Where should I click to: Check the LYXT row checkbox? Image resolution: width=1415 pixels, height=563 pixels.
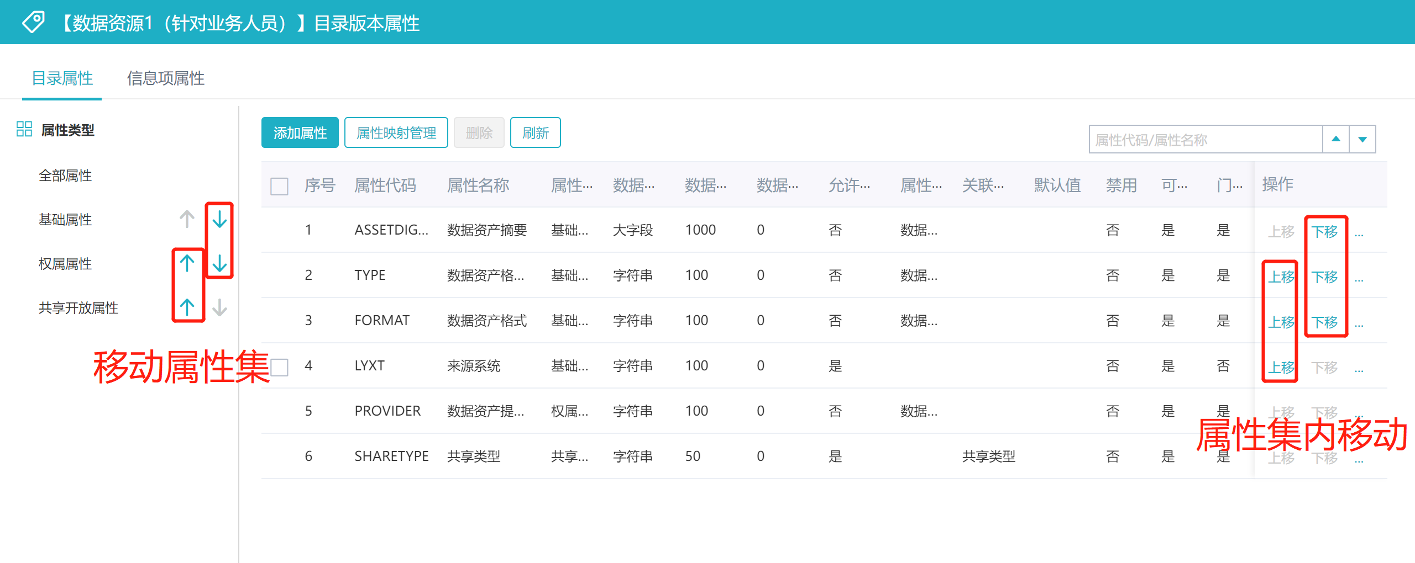coord(280,367)
